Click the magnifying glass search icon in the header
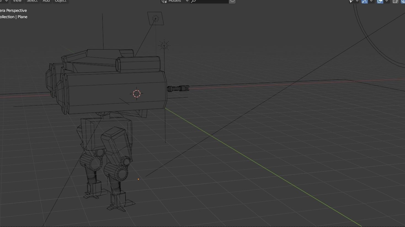Image resolution: width=405 pixels, height=227 pixels. 193,1
